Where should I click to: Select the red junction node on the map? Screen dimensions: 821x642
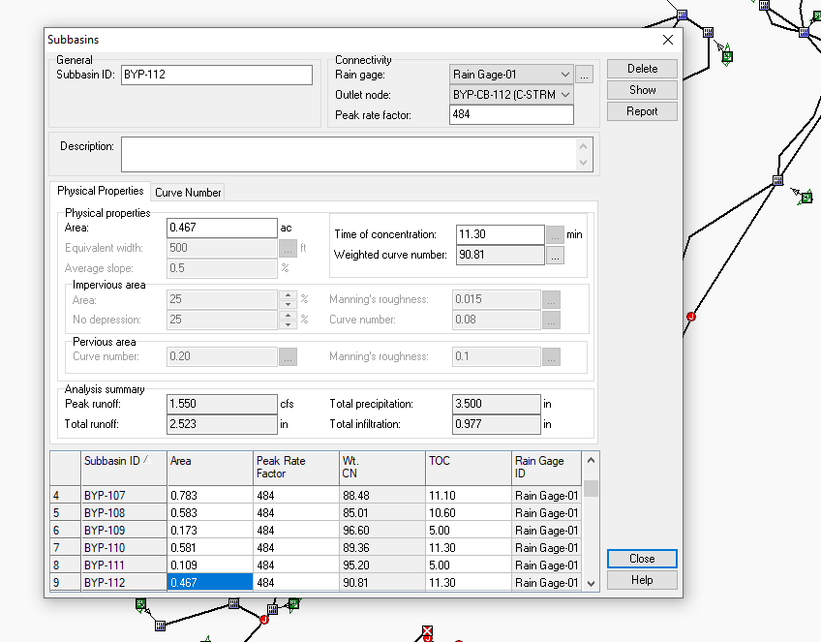click(x=691, y=316)
